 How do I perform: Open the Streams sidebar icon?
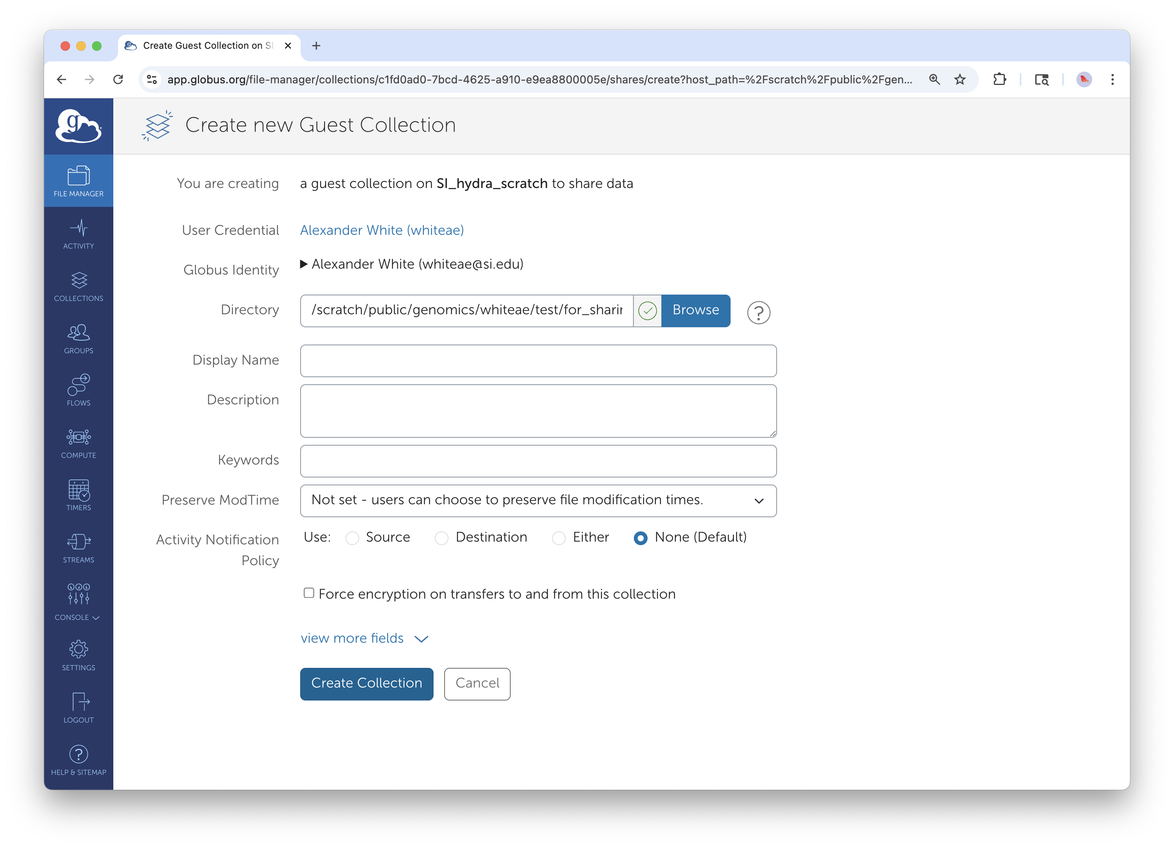point(79,548)
